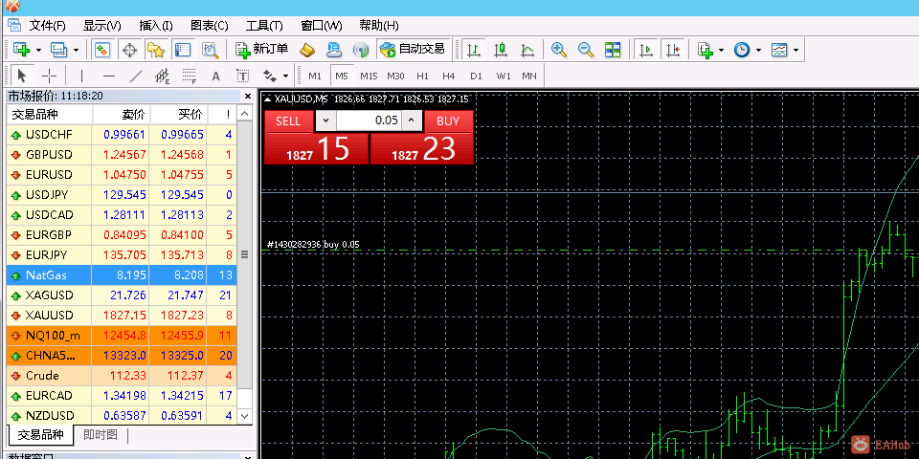This screenshot has width=919, height=459.
Task: Expand the templates dropdown arrow
Action: (796, 50)
